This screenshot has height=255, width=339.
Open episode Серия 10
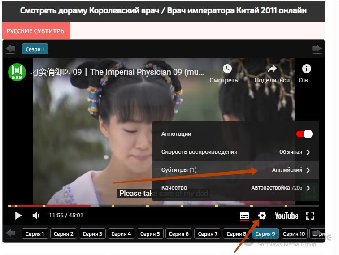click(294, 234)
